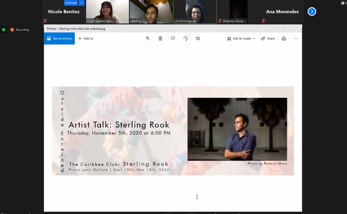Select Ana Menendez participant tile

pyautogui.click(x=282, y=12)
